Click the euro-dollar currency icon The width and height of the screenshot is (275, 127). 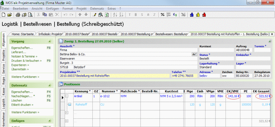pos(175,15)
